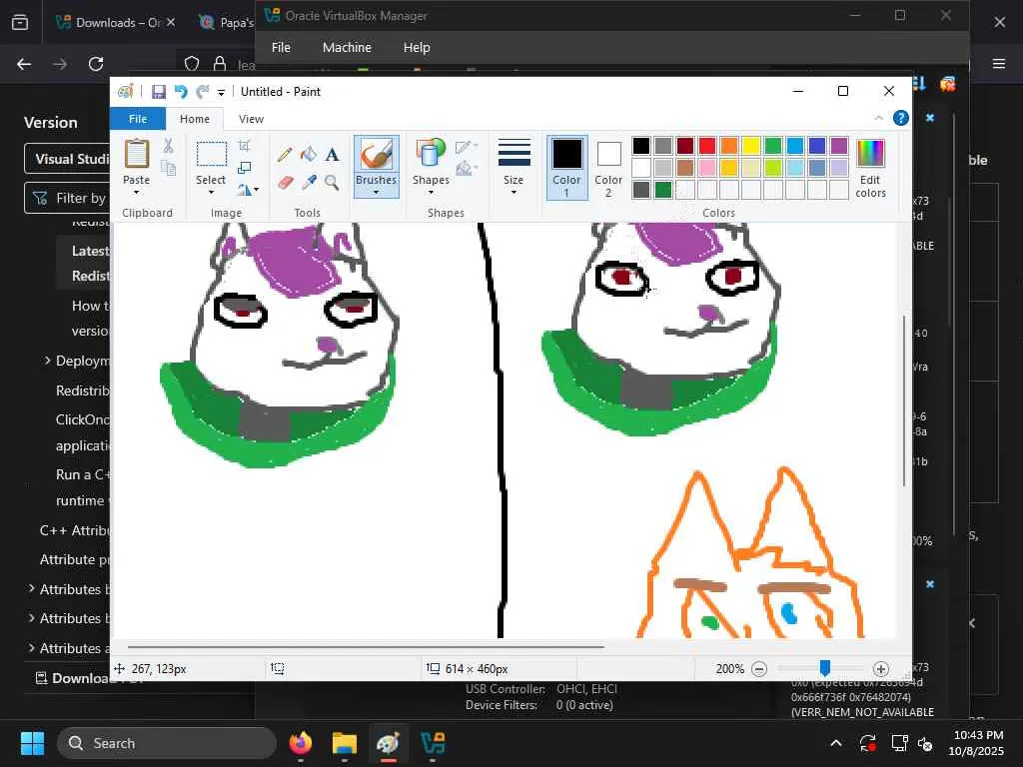Select the Eraser tool
The image size is (1023, 767).
coord(285,182)
